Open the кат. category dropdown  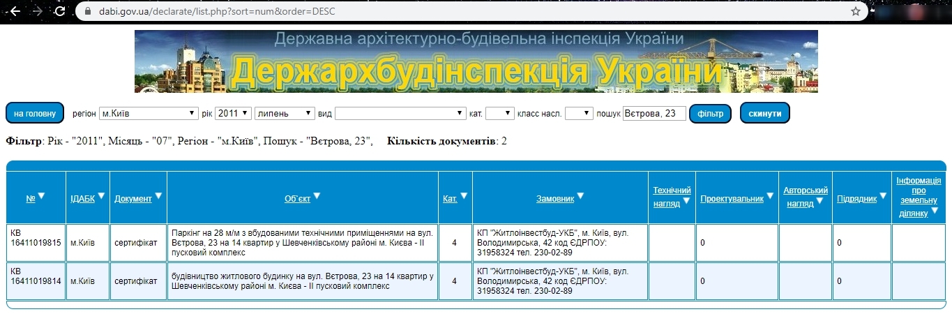click(500, 113)
